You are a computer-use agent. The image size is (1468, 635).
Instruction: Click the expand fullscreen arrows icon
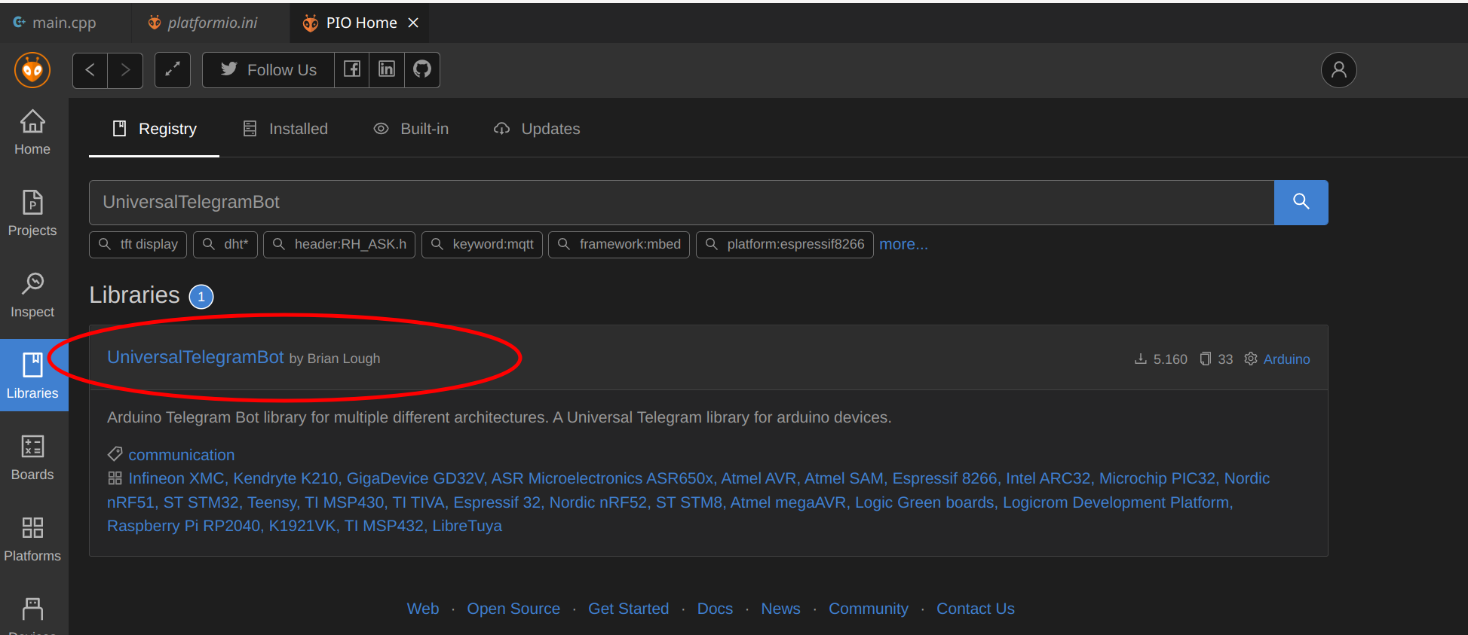pos(173,70)
